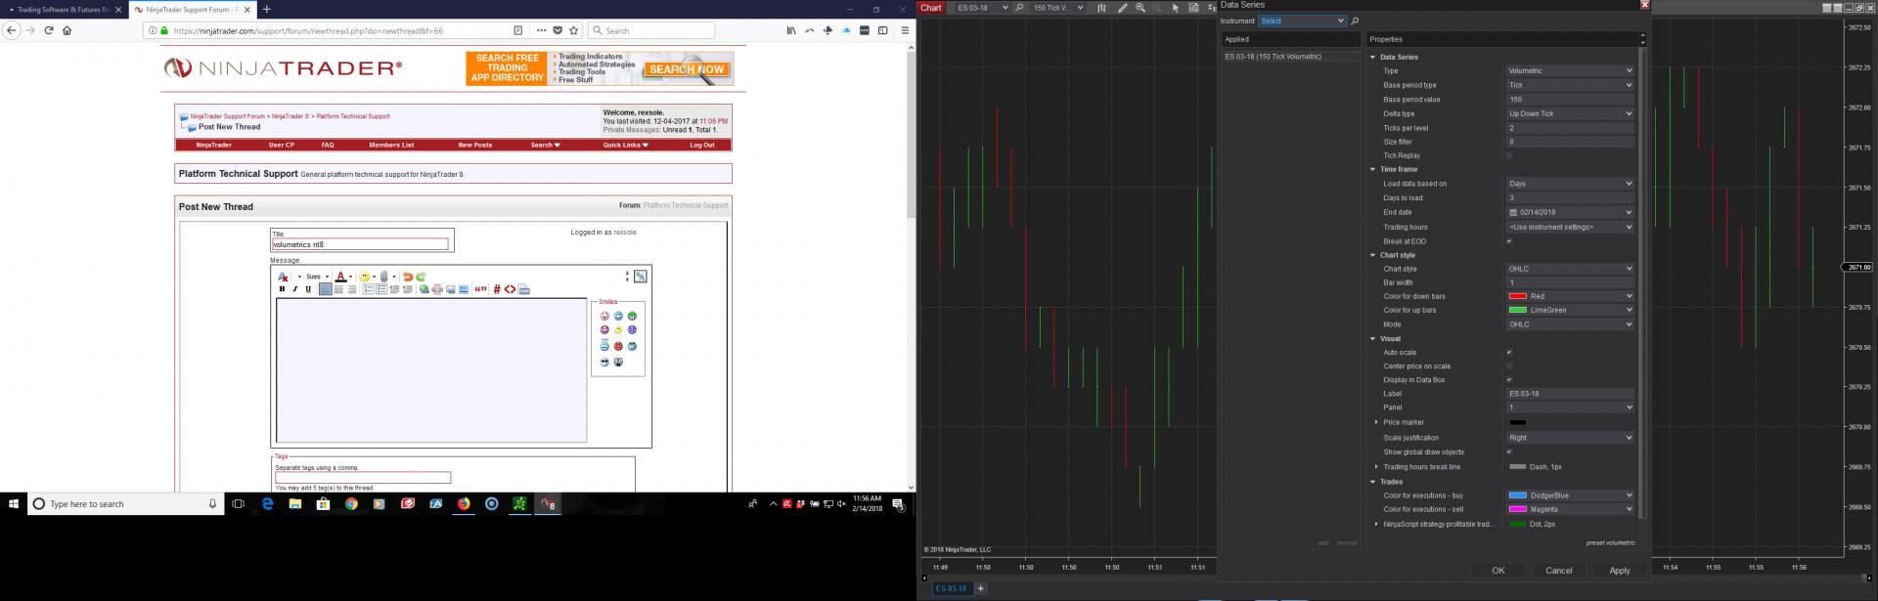The height and width of the screenshot is (601, 1878).
Task: Open the Trading hours dropdown
Action: coord(1570,227)
